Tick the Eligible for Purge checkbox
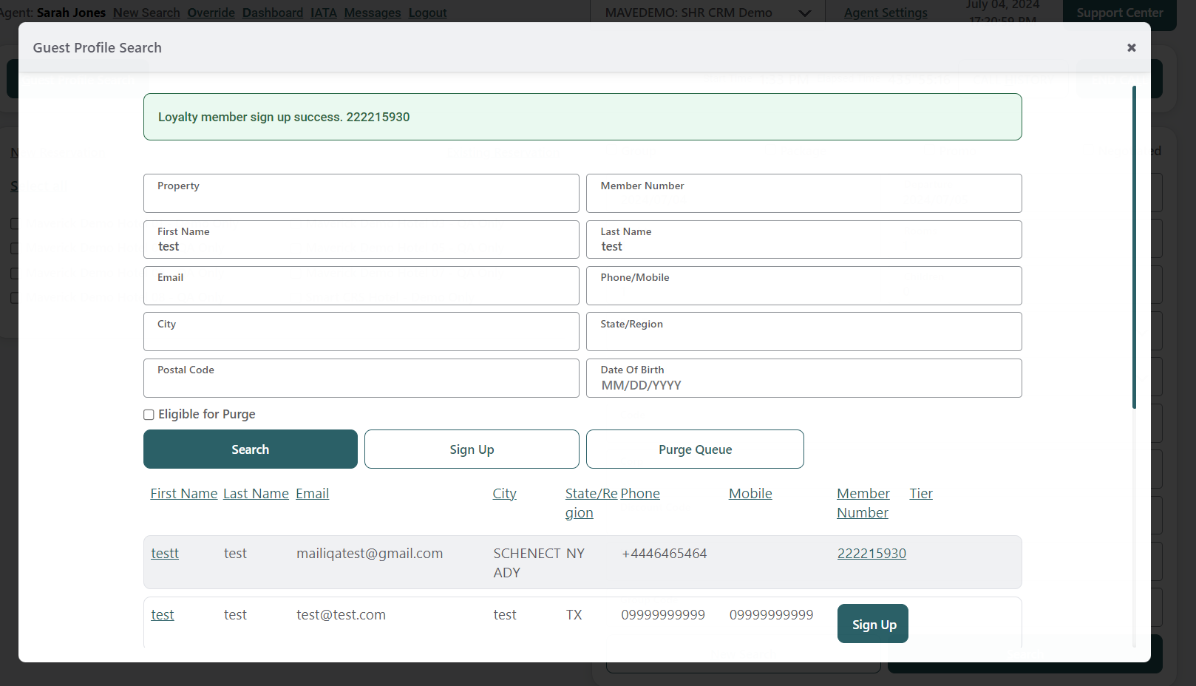Viewport: 1196px width, 686px height. (x=149, y=415)
